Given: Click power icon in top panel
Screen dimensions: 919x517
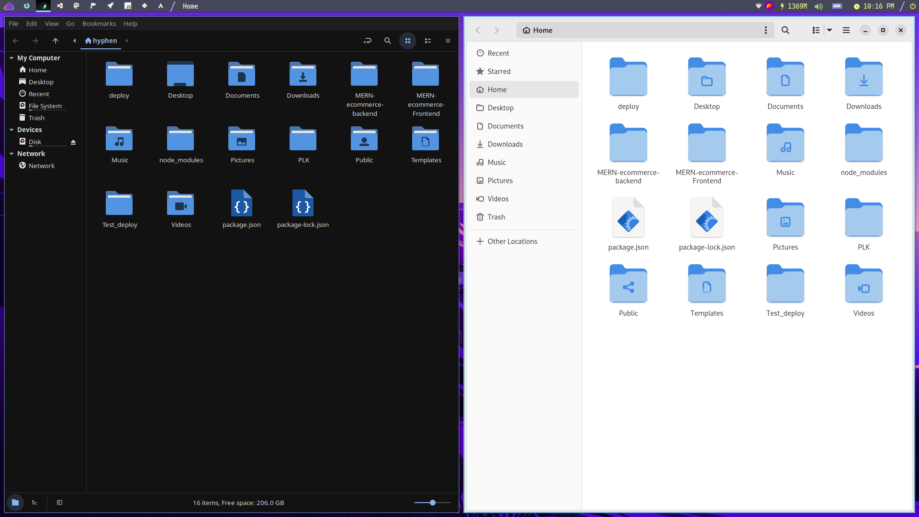Looking at the screenshot, I should point(913,6).
